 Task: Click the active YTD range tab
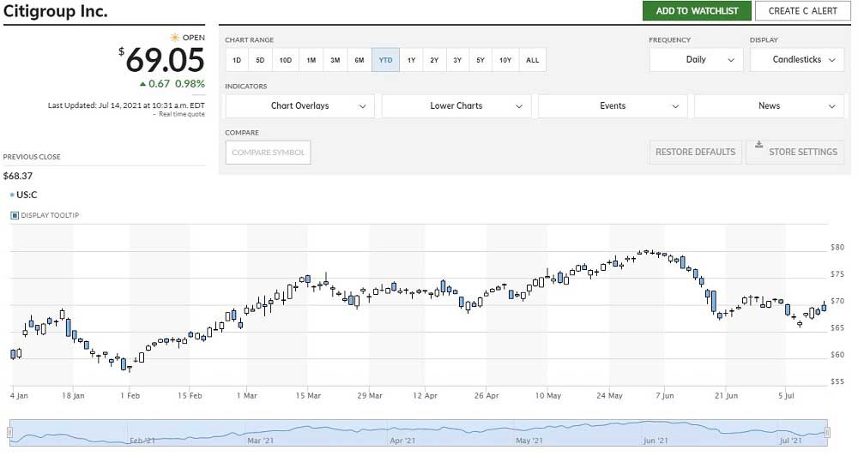(385, 60)
